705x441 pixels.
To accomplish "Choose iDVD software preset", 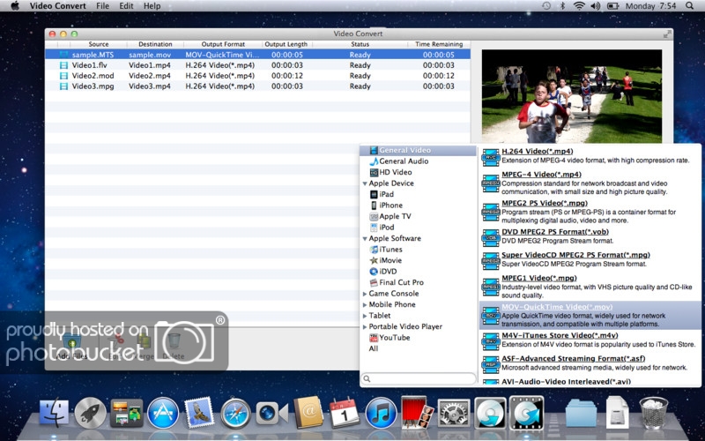I will pyautogui.click(x=383, y=272).
